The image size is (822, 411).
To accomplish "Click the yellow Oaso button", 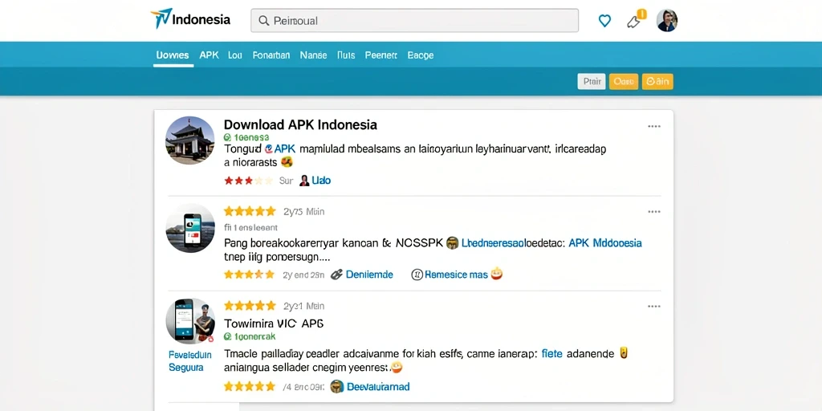I will point(624,81).
